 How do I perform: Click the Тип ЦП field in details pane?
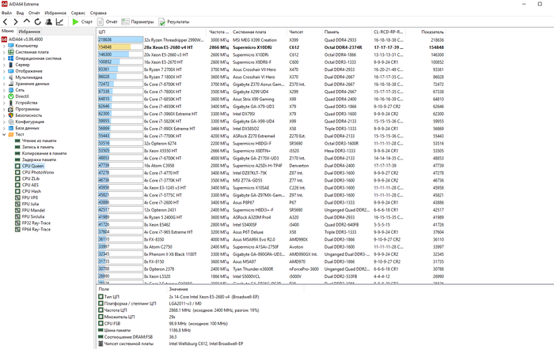tap(112, 297)
